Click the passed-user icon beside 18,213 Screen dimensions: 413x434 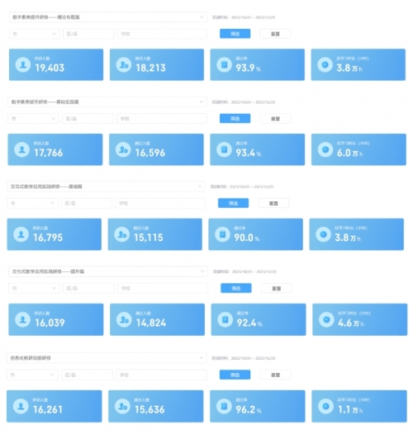coord(124,64)
